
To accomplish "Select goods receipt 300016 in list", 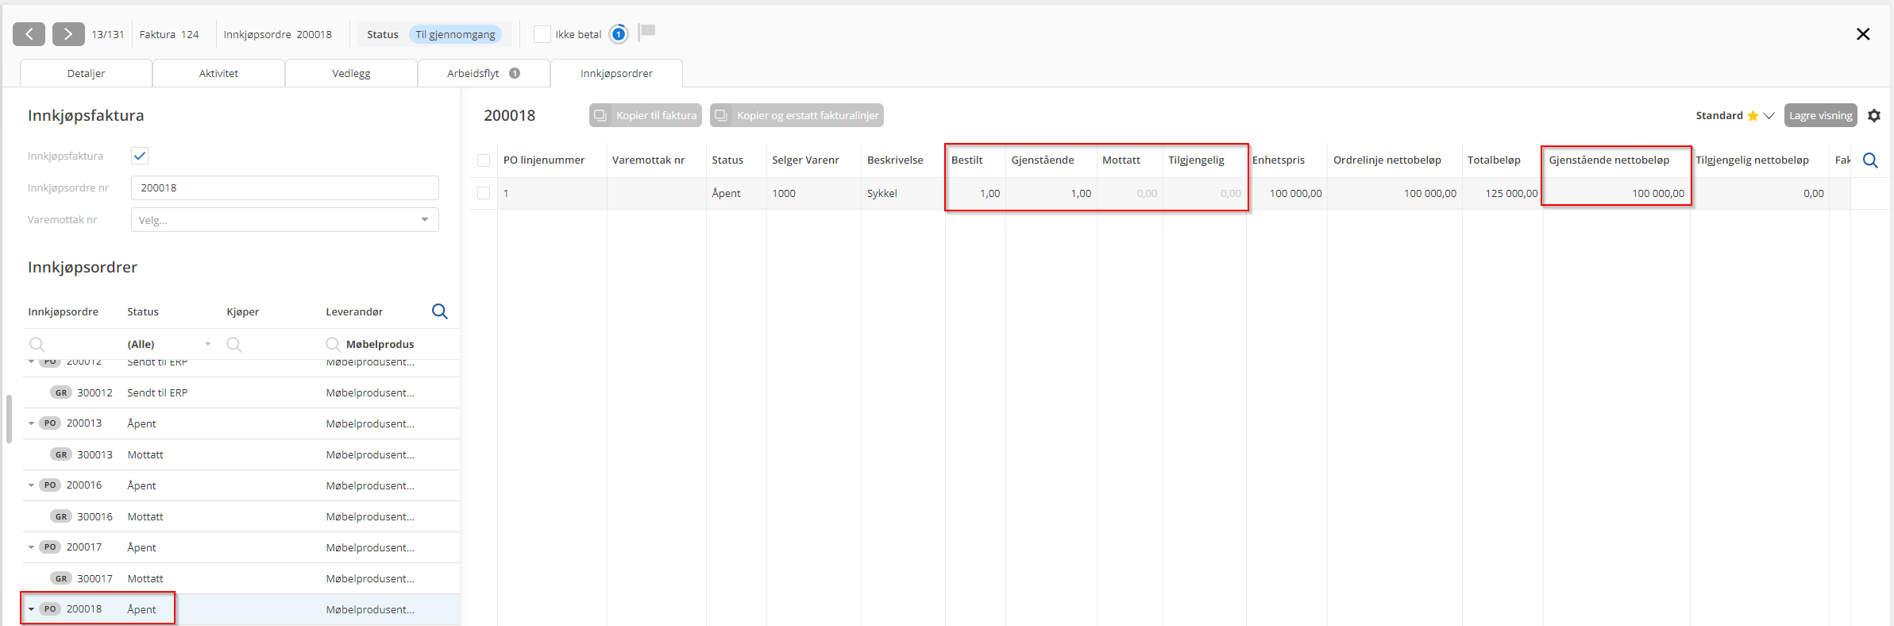I will point(95,516).
